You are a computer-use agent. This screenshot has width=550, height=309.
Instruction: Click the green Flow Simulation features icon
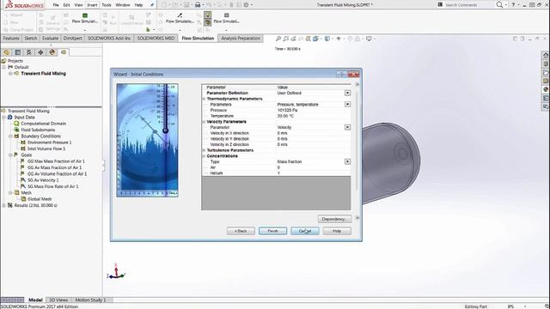85,15
